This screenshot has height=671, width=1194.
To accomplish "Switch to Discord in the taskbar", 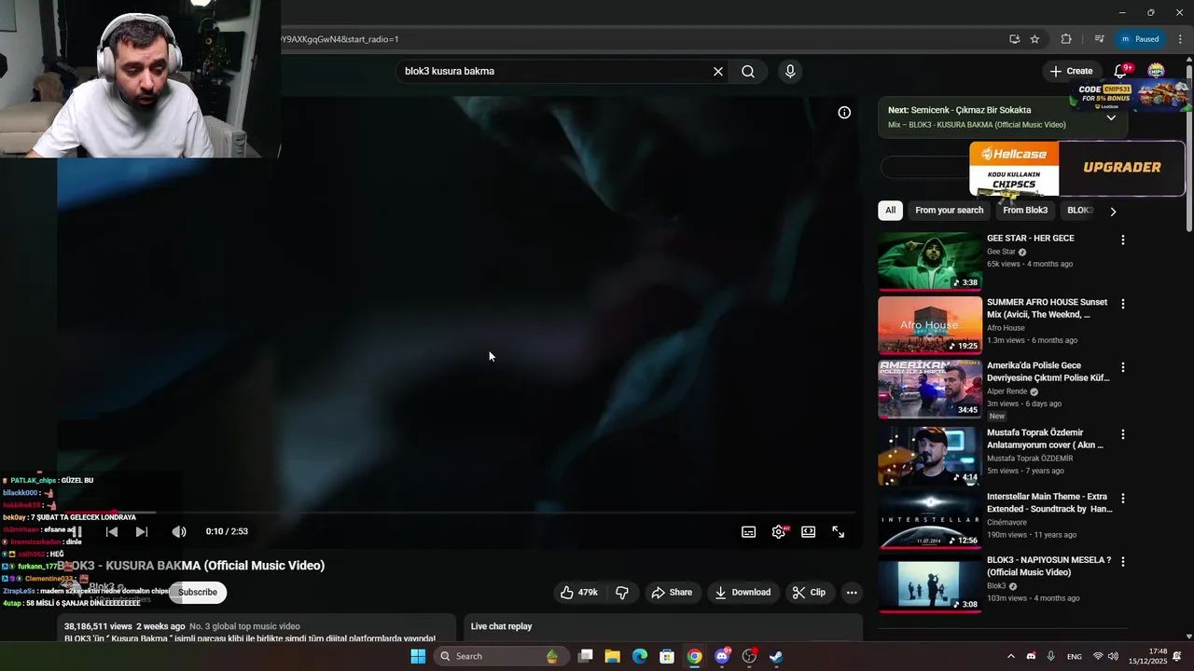I will pos(722,656).
